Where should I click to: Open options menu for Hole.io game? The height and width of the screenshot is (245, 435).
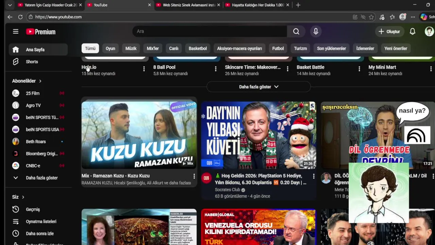pyautogui.click(x=144, y=69)
